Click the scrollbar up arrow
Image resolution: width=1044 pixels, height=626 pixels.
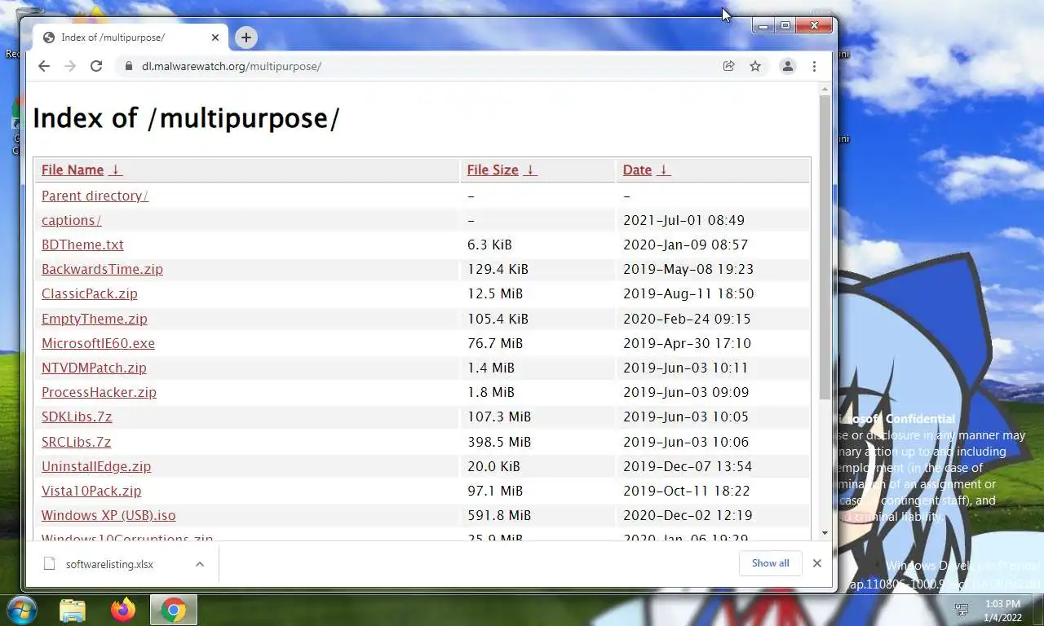click(825, 88)
